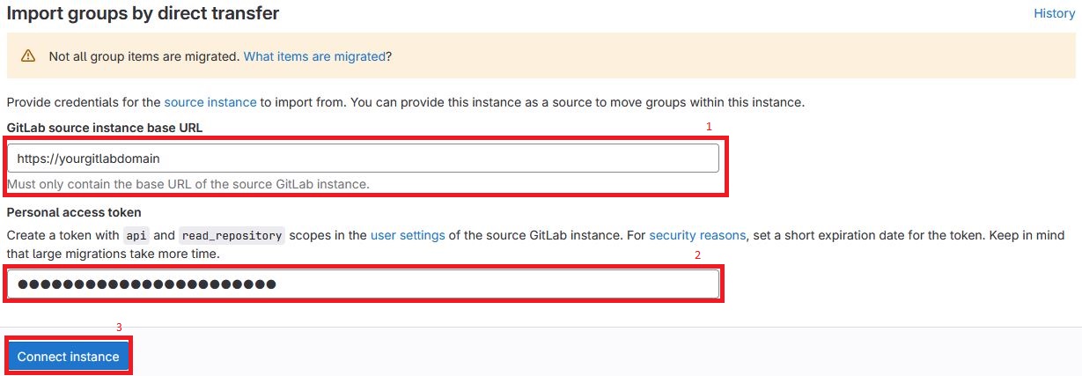Follow the "source instance" link
This screenshot has width=1082, height=376.
[210, 102]
